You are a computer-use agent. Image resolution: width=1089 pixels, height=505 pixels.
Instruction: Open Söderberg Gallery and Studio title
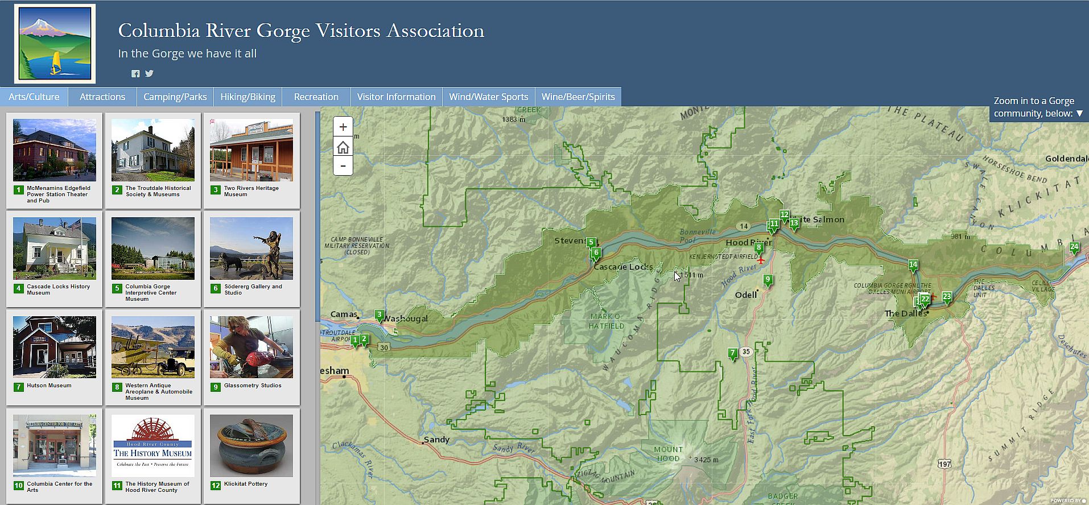coord(253,289)
